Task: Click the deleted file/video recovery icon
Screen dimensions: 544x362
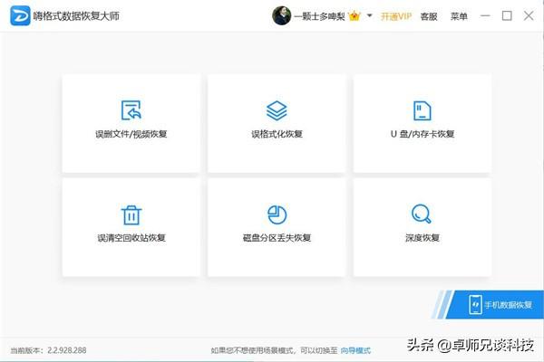Action: click(131, 110)
